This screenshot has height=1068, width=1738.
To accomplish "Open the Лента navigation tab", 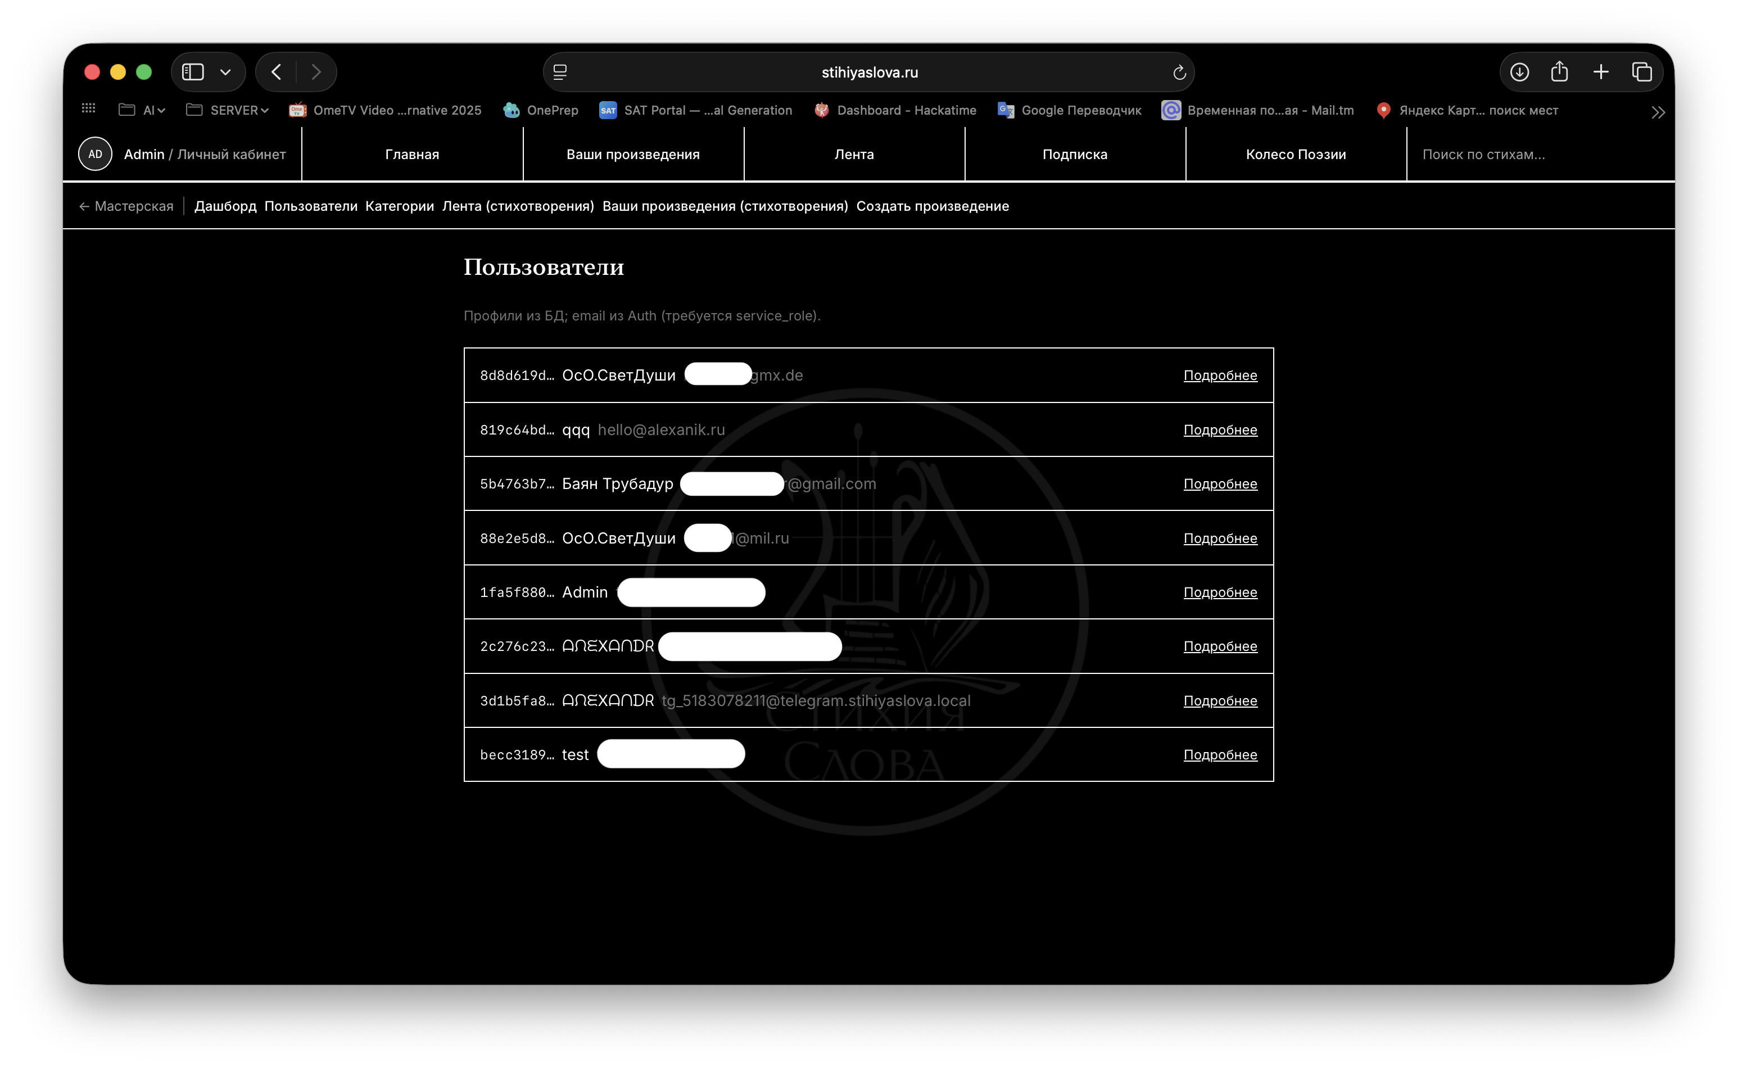I will (854, 154).
